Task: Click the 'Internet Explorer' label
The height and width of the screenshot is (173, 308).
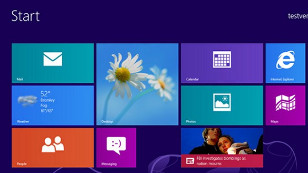Action: tap(282, 79)
